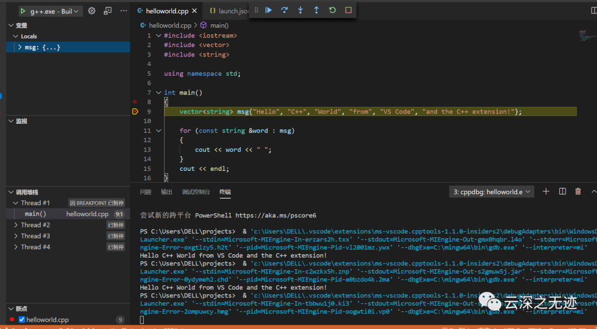597x329 pixels.
Task: Split the terminal
Action: click(562, 191)
